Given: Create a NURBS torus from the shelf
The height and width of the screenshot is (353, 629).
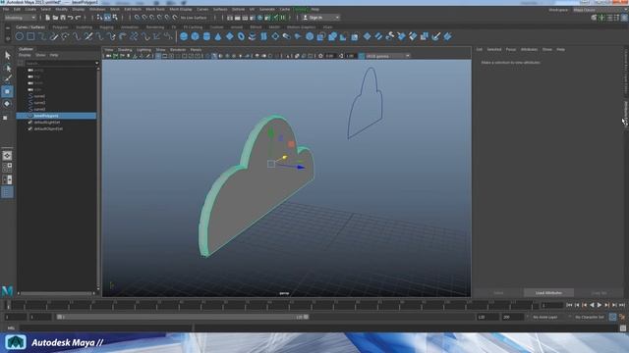Looking at the screenshot, I should click(241, 36).
